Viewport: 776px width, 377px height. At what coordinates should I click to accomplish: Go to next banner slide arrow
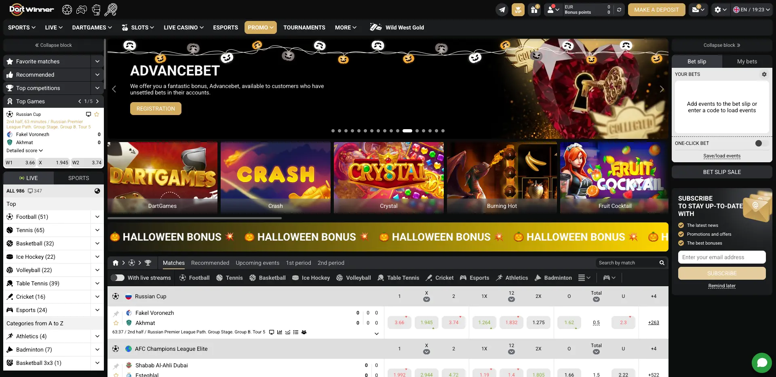662,89
